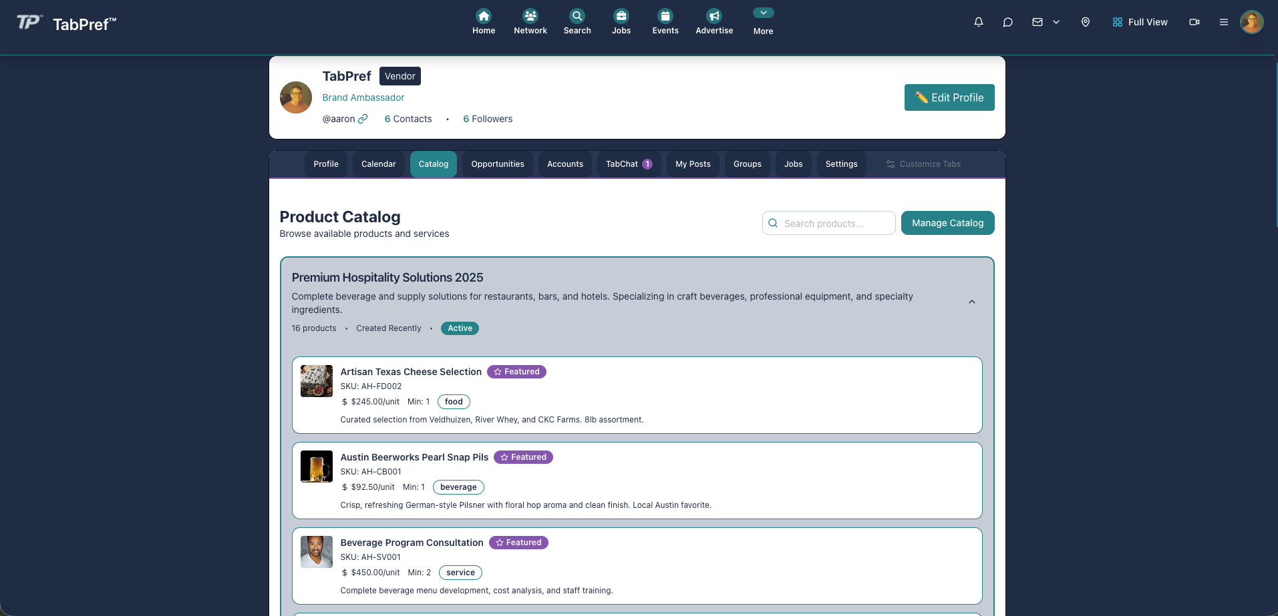Viewport: 1278px width, 616px height.
Task: Open the Settings tab
Action: coord(842,164)
